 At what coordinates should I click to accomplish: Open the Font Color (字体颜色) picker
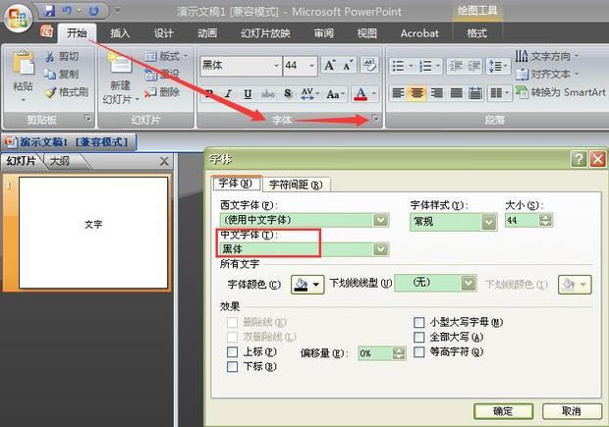tap(308, 285)
